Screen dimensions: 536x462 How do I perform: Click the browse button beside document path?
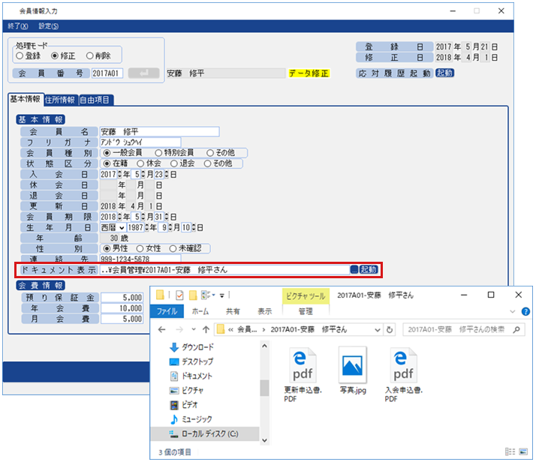[x=354, y=270]
